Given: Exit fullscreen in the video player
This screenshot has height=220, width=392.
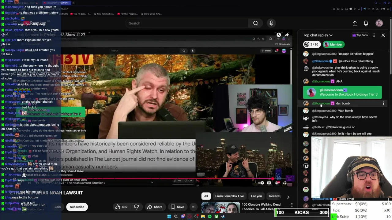Looking at the screenshot, I should point(285,183).
